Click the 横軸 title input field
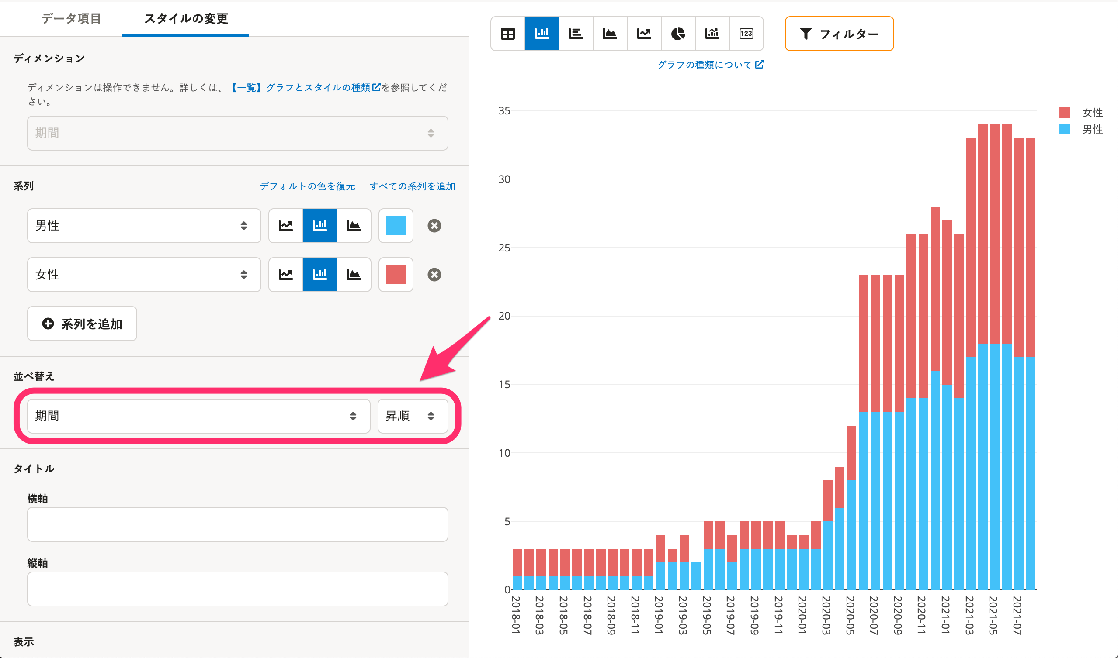The height and width of the screenshot is (658, 1118). click(x=237, y=524)
